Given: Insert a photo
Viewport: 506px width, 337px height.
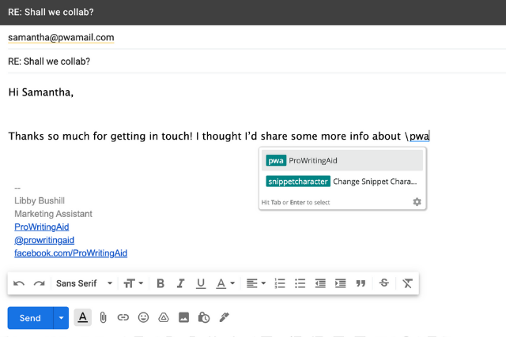Looking at the screenshot, I should [x=183, y=318].
